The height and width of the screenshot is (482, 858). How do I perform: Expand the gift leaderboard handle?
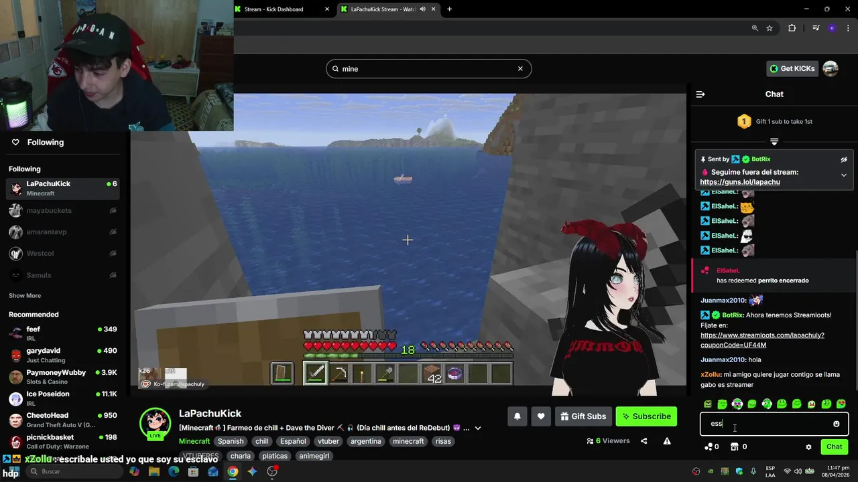(774, 142)
